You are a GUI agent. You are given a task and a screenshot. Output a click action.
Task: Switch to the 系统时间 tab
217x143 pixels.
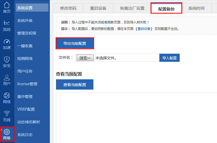click(196, 8)
